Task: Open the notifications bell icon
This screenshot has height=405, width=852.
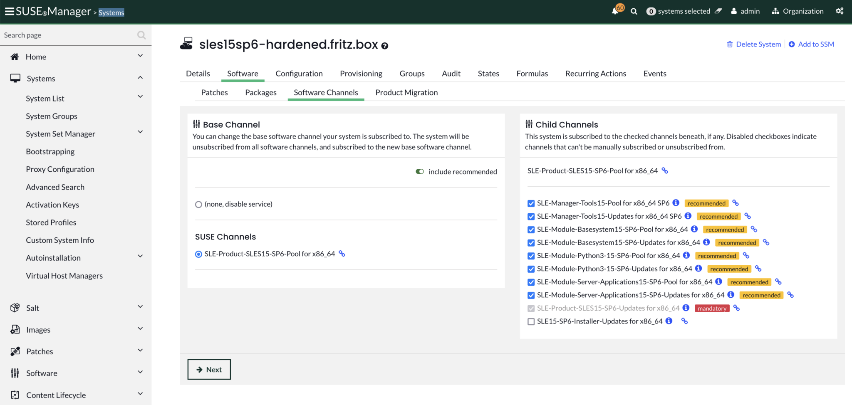Action: 615,11
